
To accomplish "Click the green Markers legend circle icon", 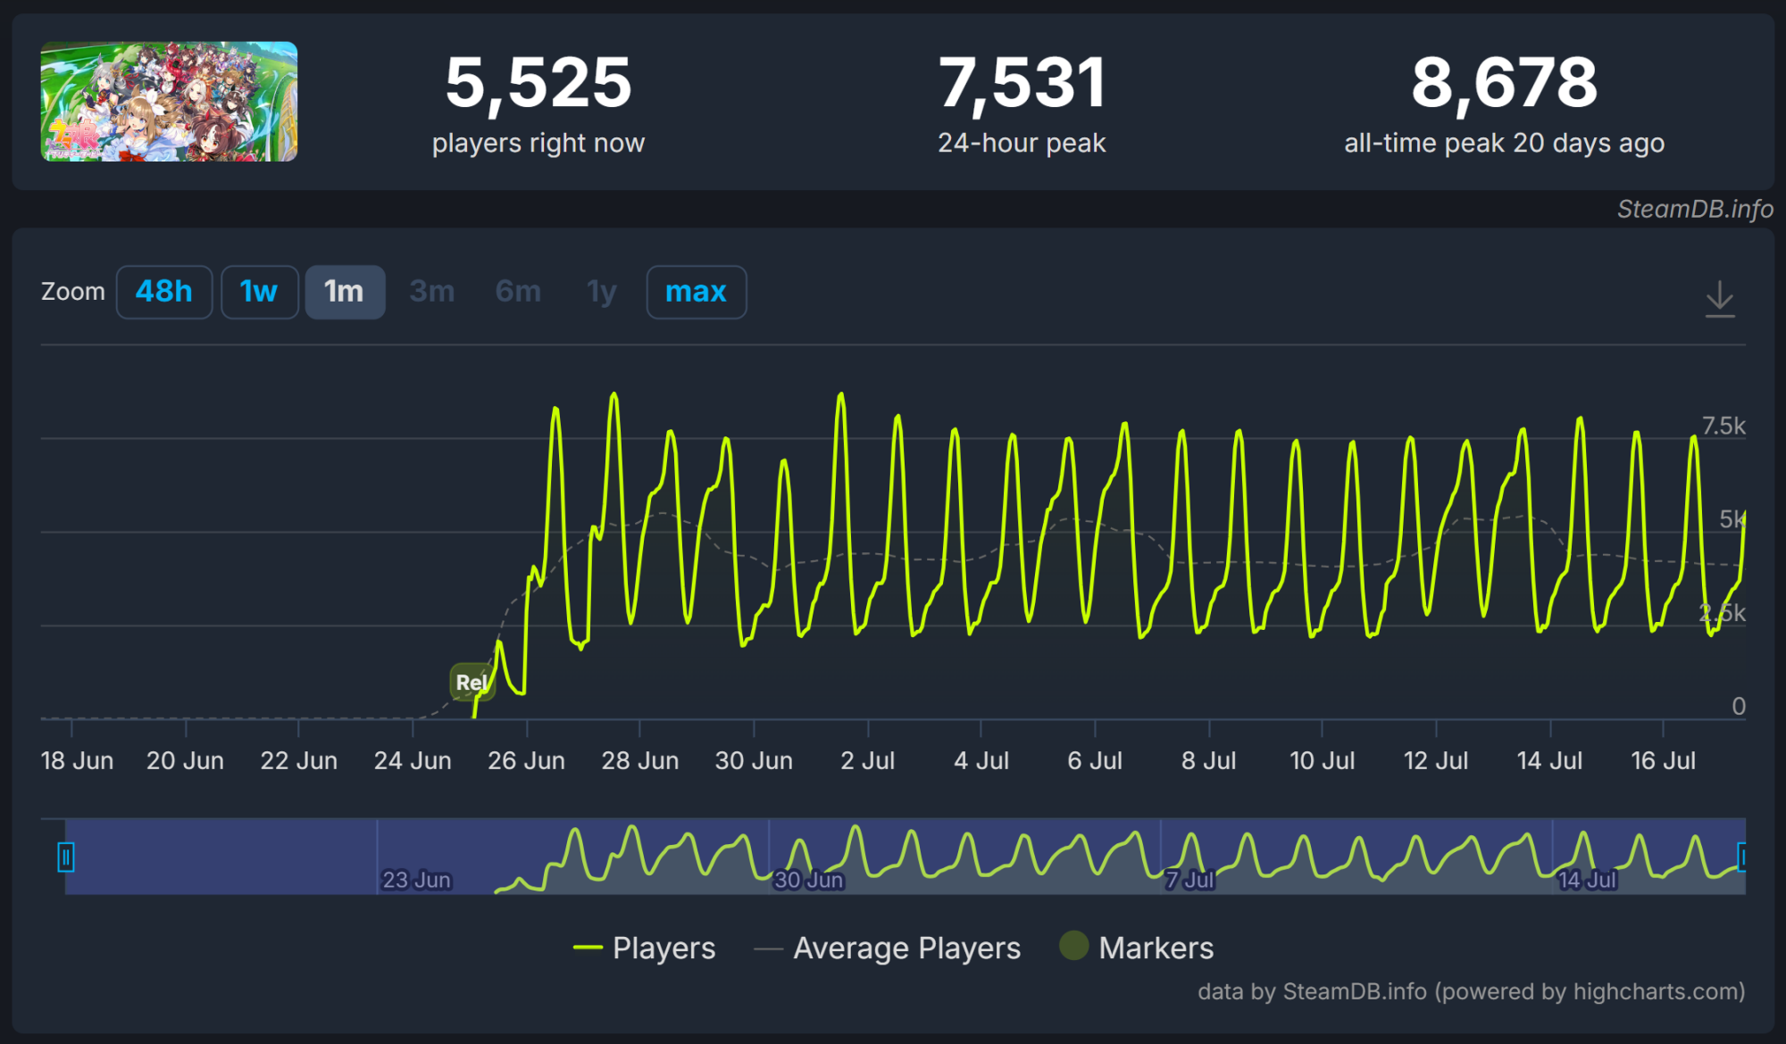I will 1073,946.
